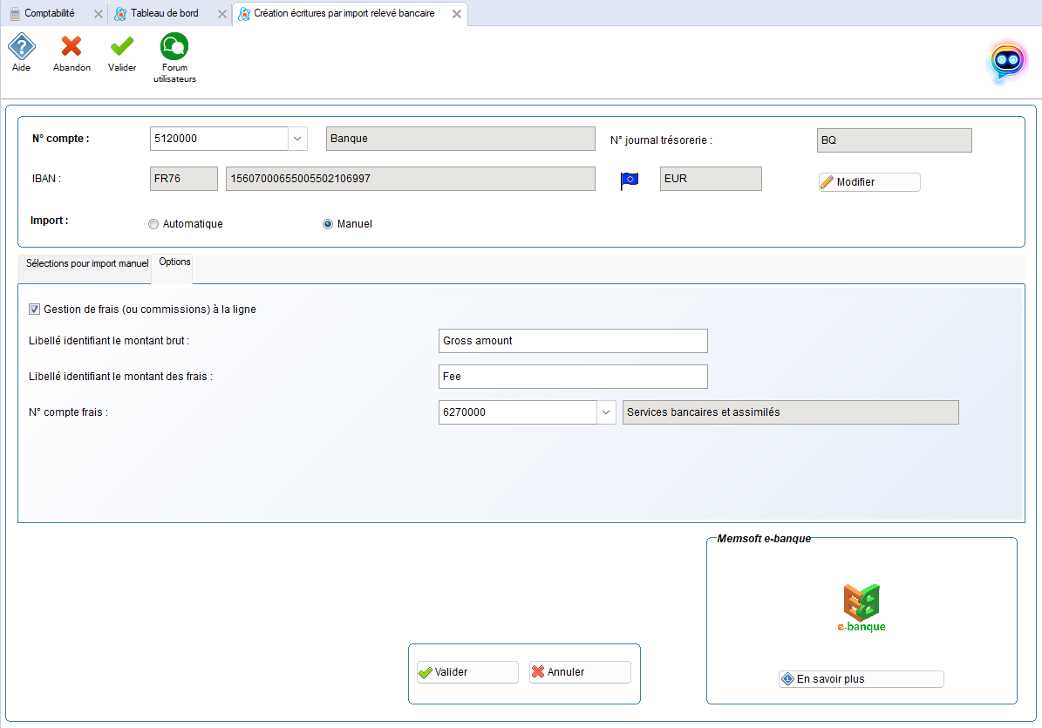1042x728 pixels.
Task: Select the Automatique import radio button
Action: point(154,224)
